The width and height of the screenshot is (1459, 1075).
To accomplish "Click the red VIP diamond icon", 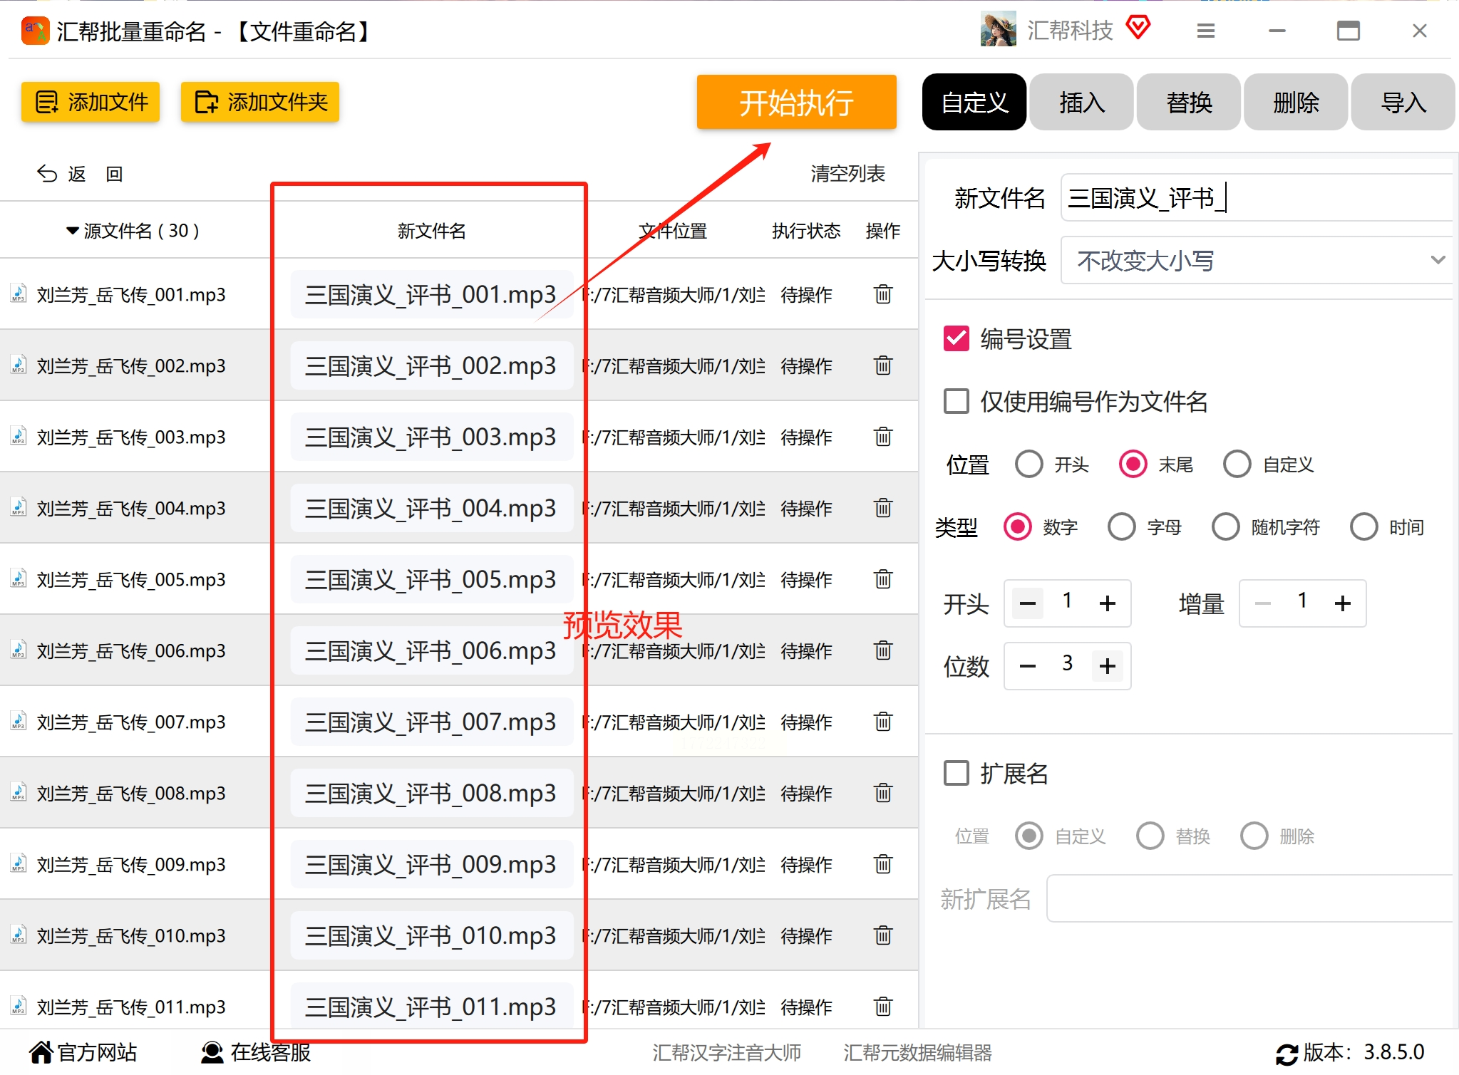I will click(x=1138, y=28).
